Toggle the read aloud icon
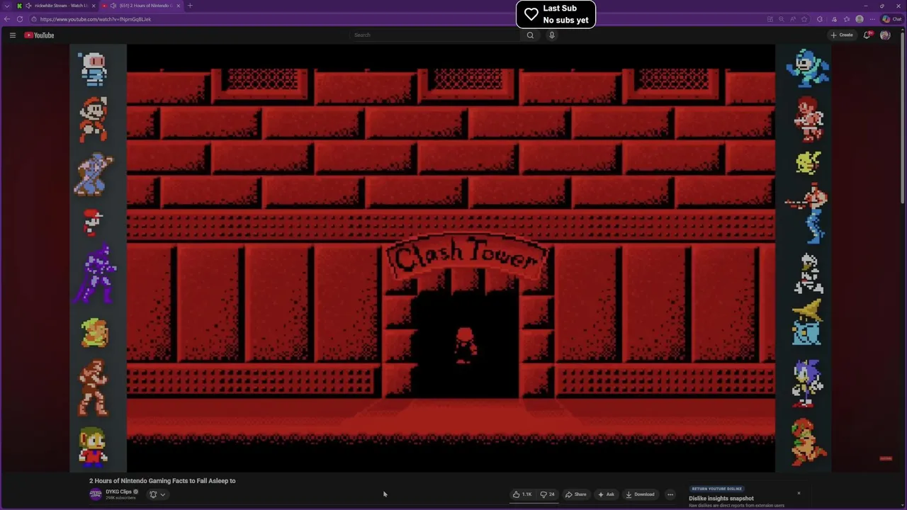The height and width of the screenshot is (510, 907). pos(793,19)
